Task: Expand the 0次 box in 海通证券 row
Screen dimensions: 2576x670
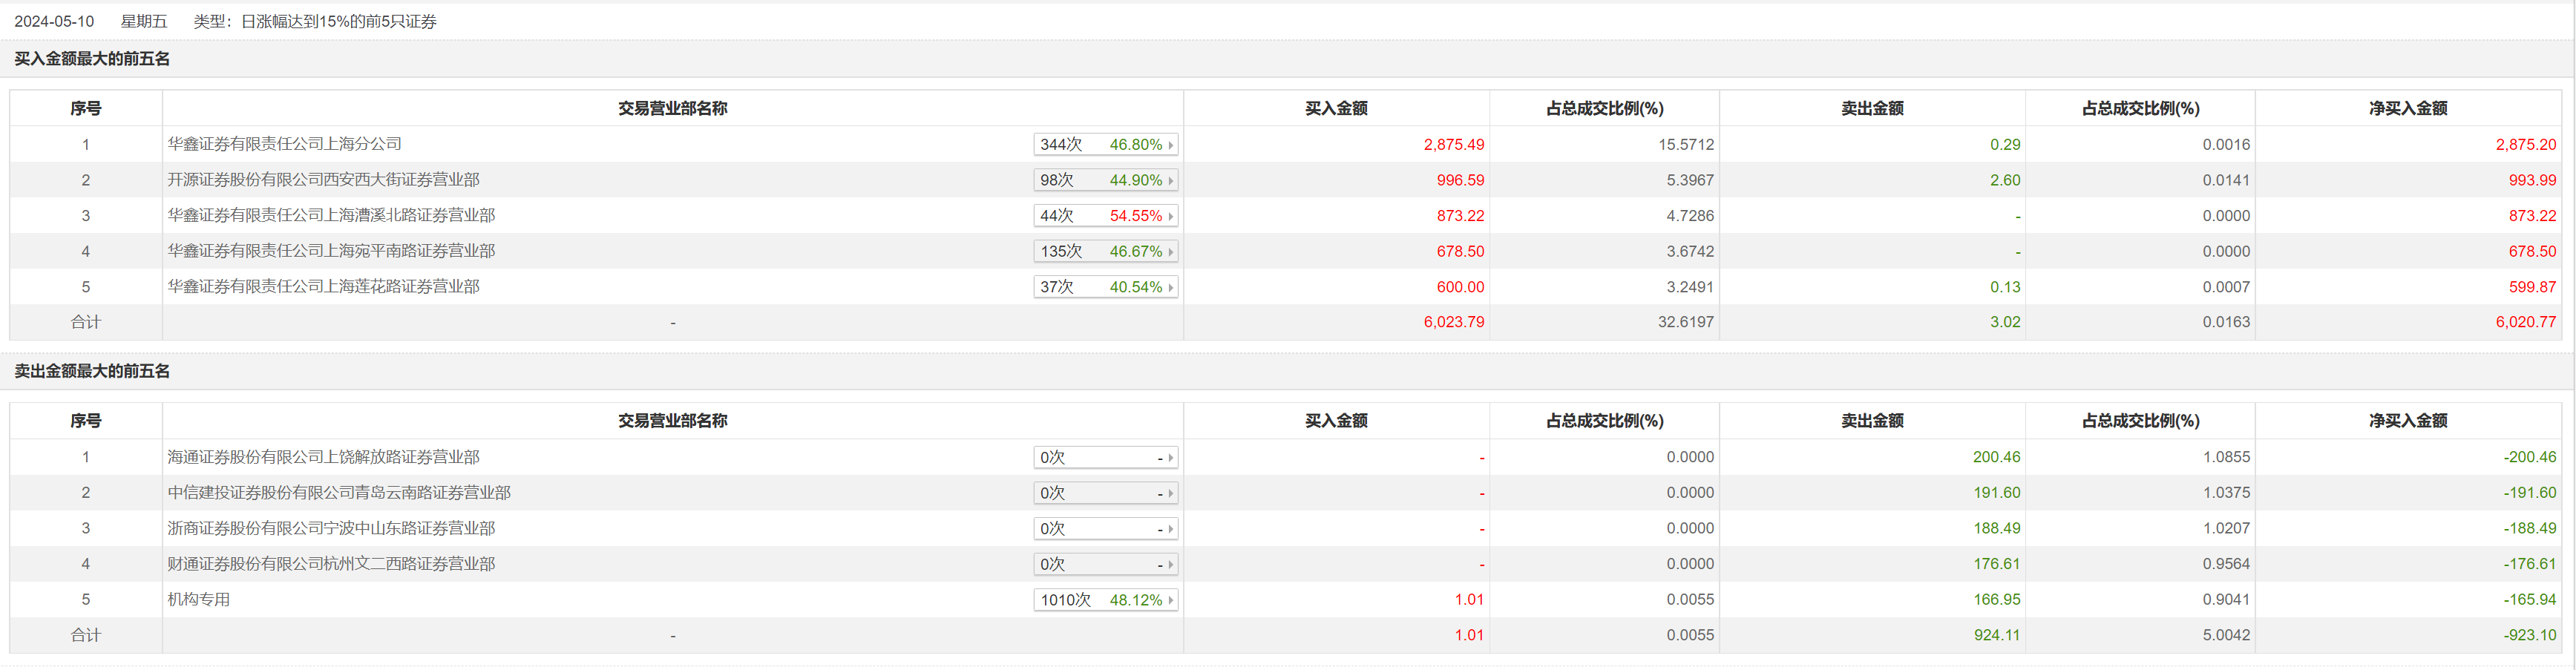Action: tap(1105, 457)
